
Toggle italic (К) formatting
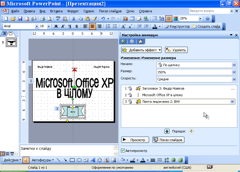[x=63, y=26]
